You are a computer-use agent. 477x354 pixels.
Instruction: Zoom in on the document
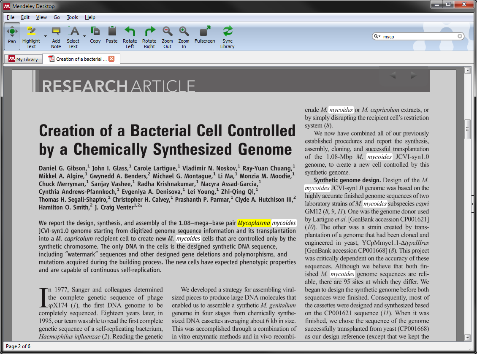tap(184, 38)
